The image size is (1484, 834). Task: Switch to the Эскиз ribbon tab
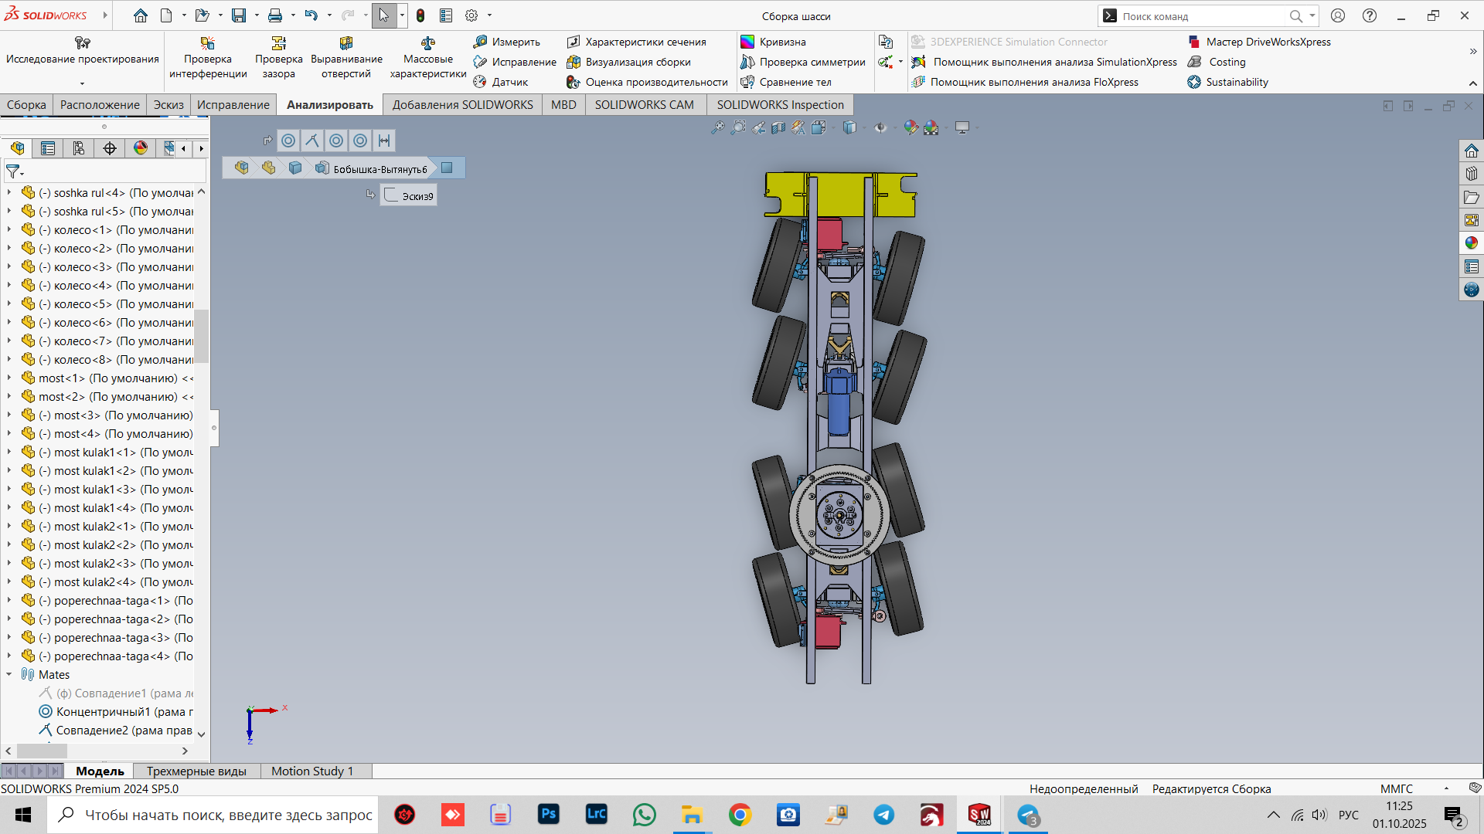coord(168,105)
